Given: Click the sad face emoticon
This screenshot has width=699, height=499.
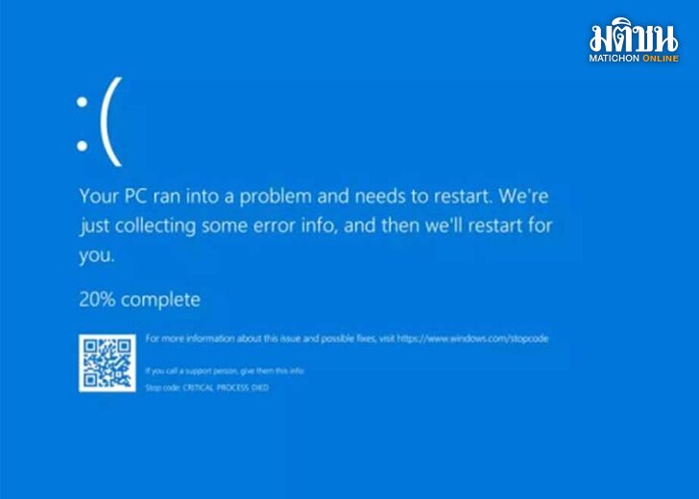Looking at the screenshot, I should coord(99,121).
